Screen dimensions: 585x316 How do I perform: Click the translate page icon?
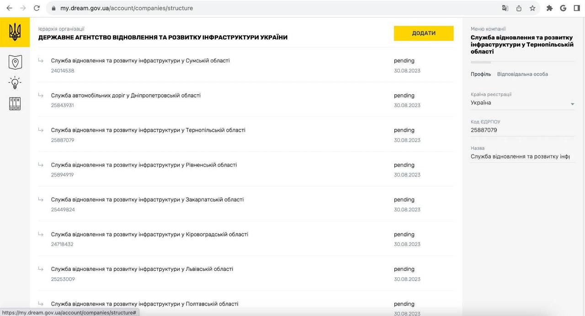(505, 8)
